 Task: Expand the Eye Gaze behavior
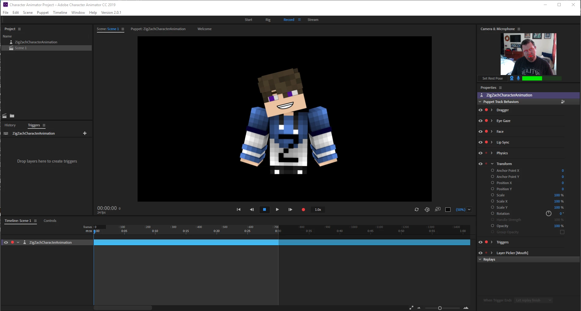(492, 121)
